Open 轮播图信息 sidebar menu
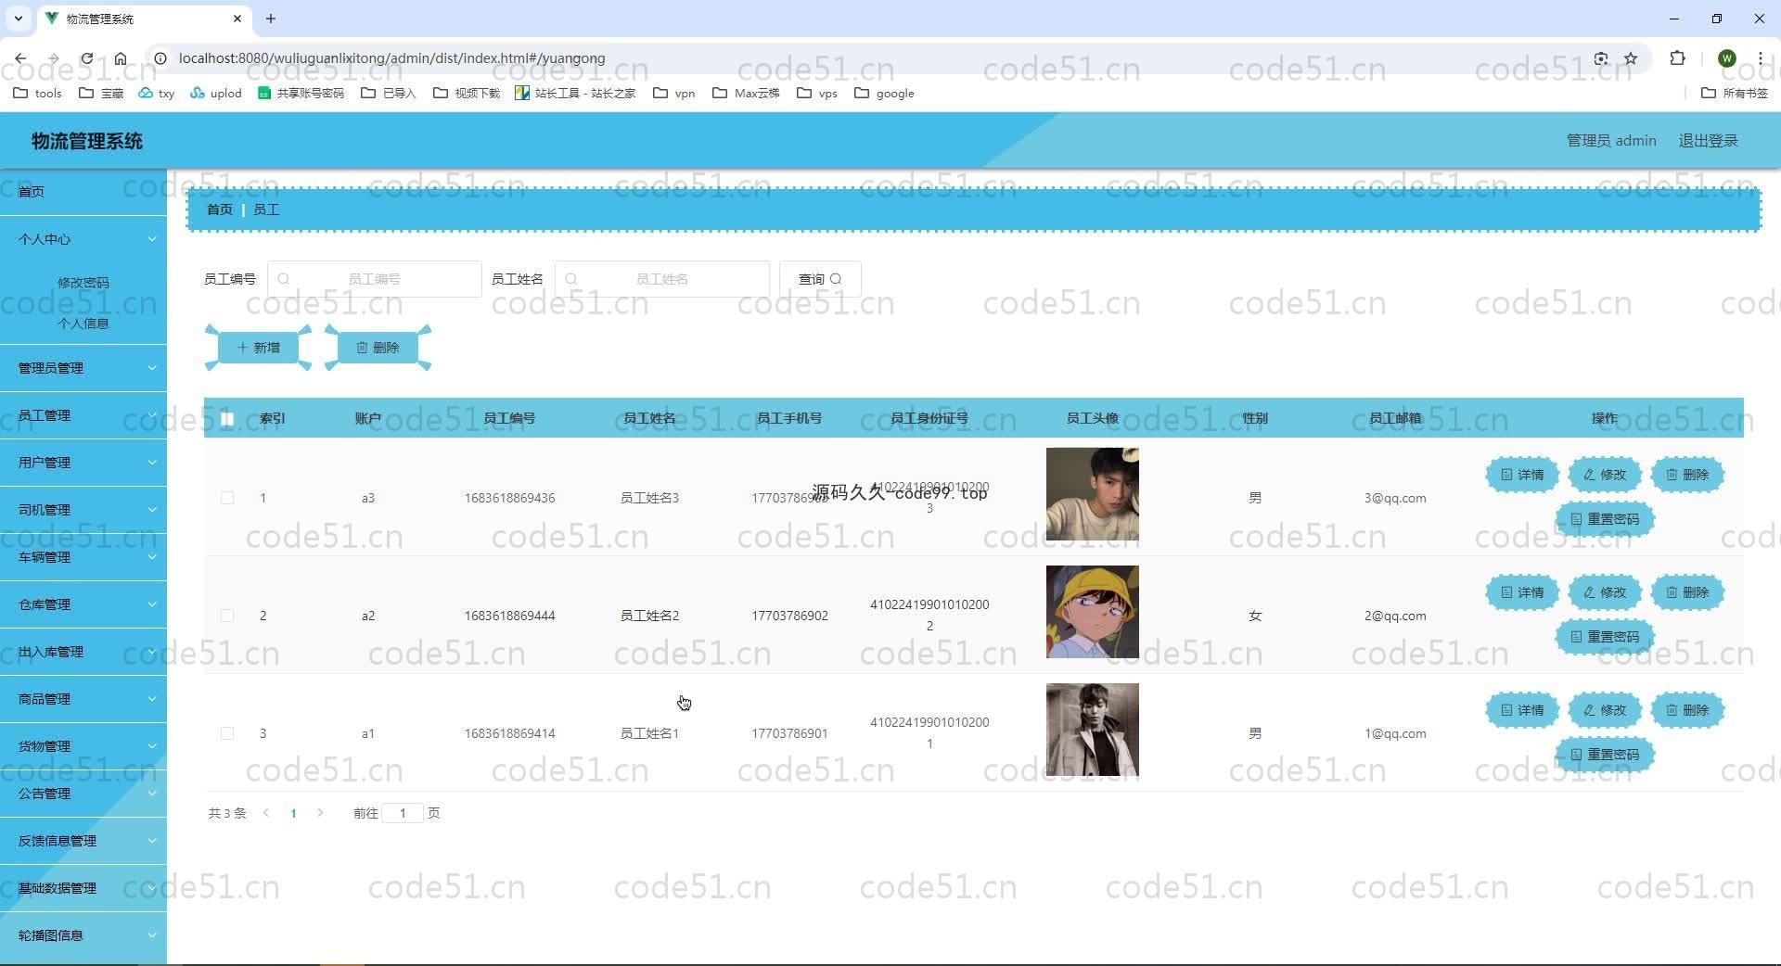 tap(83, 935)
